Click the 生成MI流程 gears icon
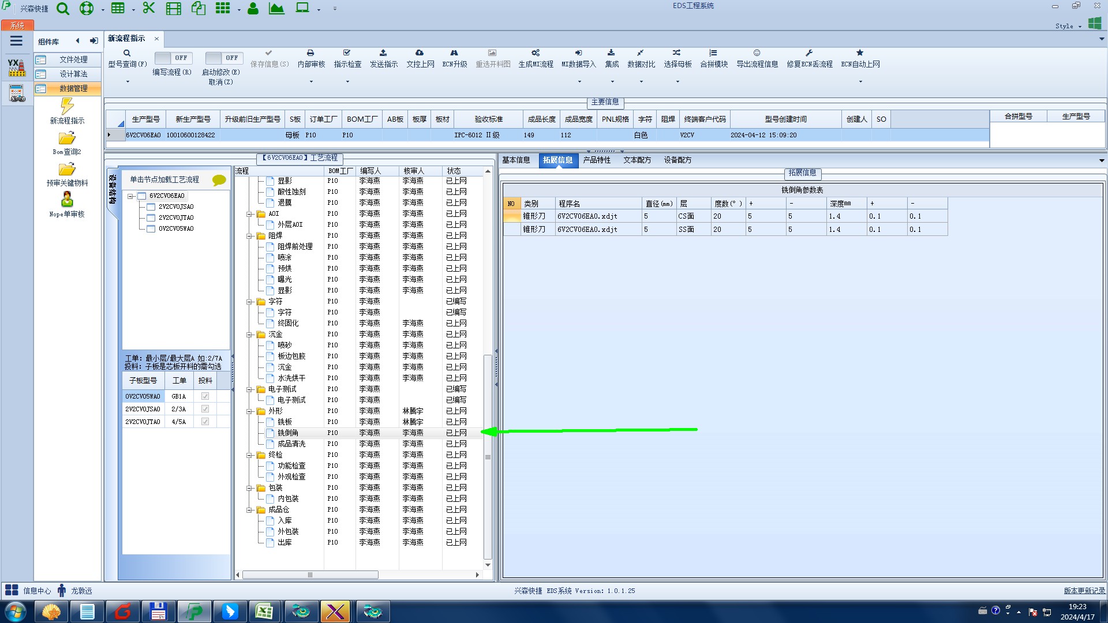The width and height of the screenshot is (1108, 623). 536,52
